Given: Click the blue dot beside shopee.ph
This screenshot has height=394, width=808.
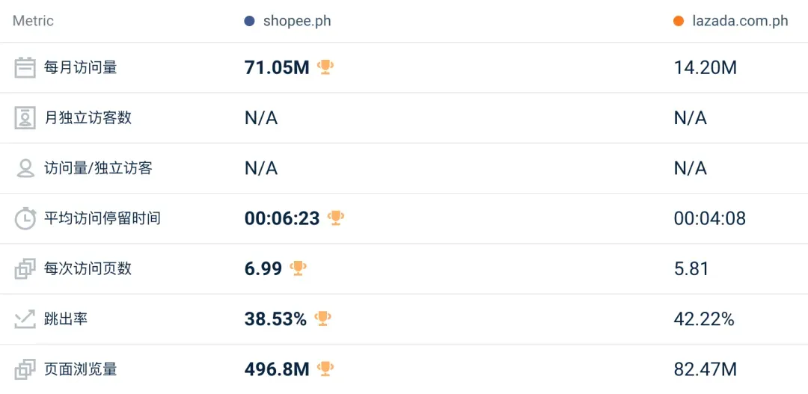Looking at the screenshot, I should click(x=249, y=21).
